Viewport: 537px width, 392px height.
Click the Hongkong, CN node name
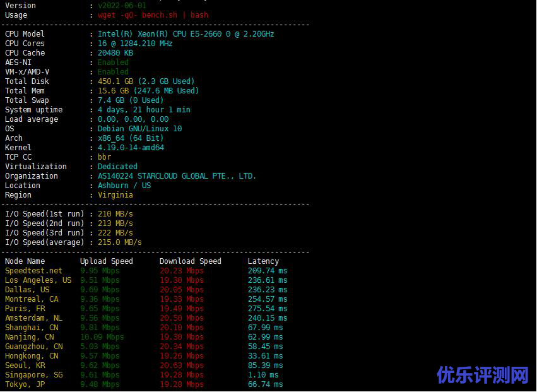click(32, 356)
